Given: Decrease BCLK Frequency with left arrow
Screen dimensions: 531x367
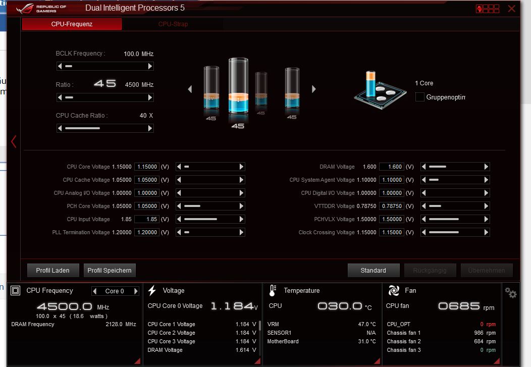Looking at the screenshot, I should 60,66.
